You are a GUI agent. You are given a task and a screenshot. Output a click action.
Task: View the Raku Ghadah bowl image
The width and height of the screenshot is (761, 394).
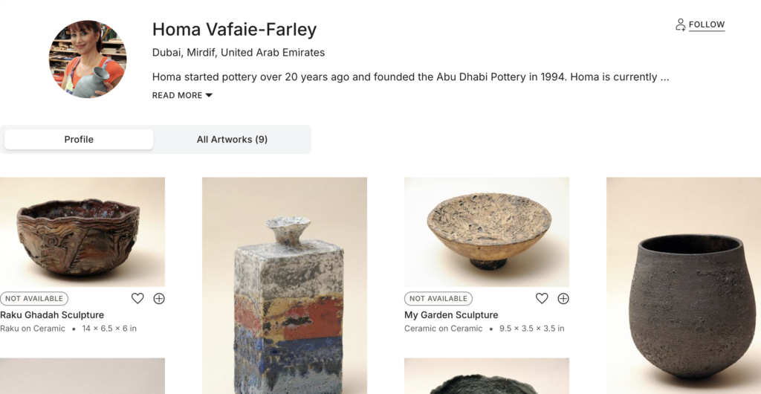coord(82,232)
